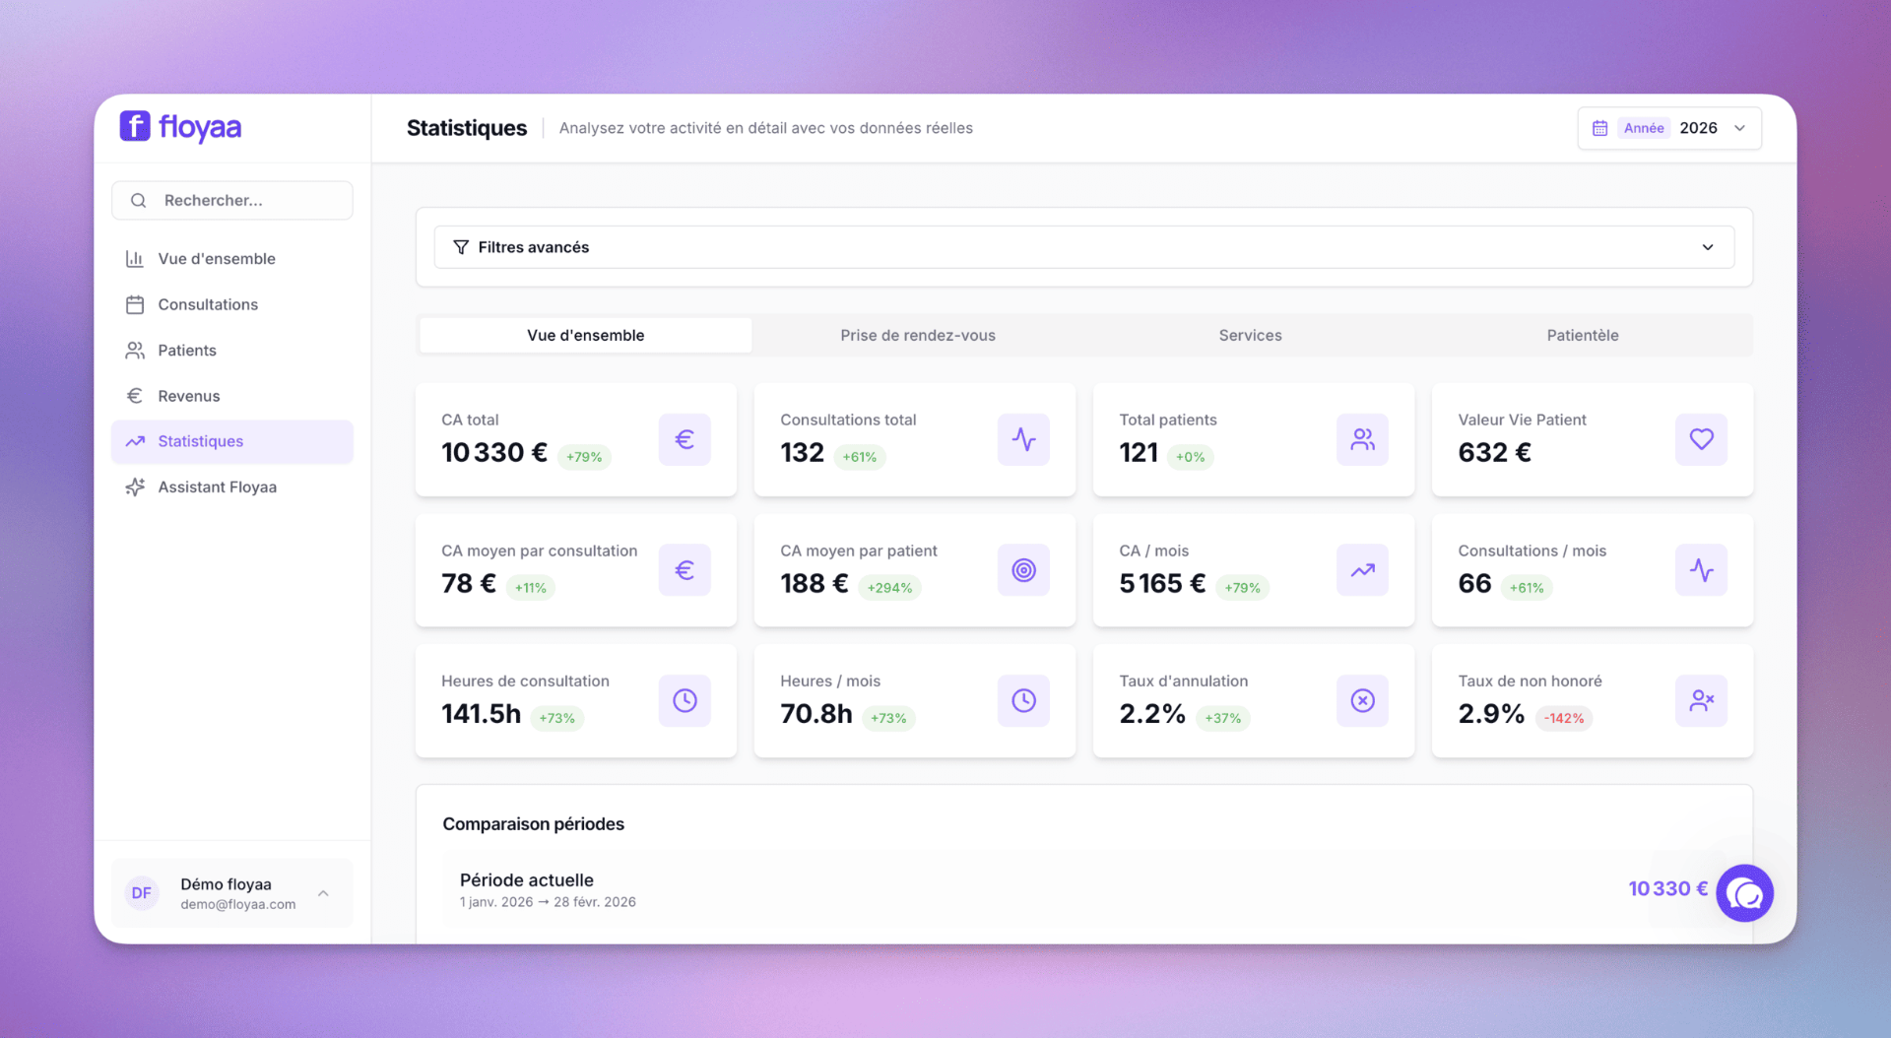This screenshot has width=1891, height=1038.
Task: Click the trending arrow icon on CA / mois
Action: tap(1362, 570)
